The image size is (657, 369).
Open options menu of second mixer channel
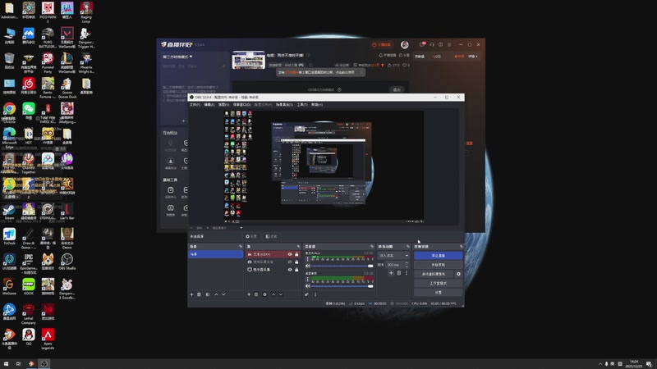pyautogui.click(x=308, y=279)
